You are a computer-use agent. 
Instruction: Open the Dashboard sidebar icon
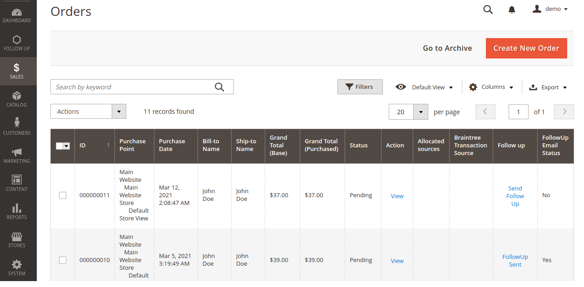click(17, 13)
